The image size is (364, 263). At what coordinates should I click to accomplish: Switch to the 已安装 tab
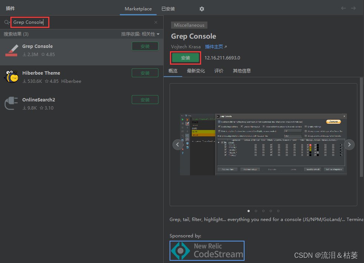(x=168, y=9)
